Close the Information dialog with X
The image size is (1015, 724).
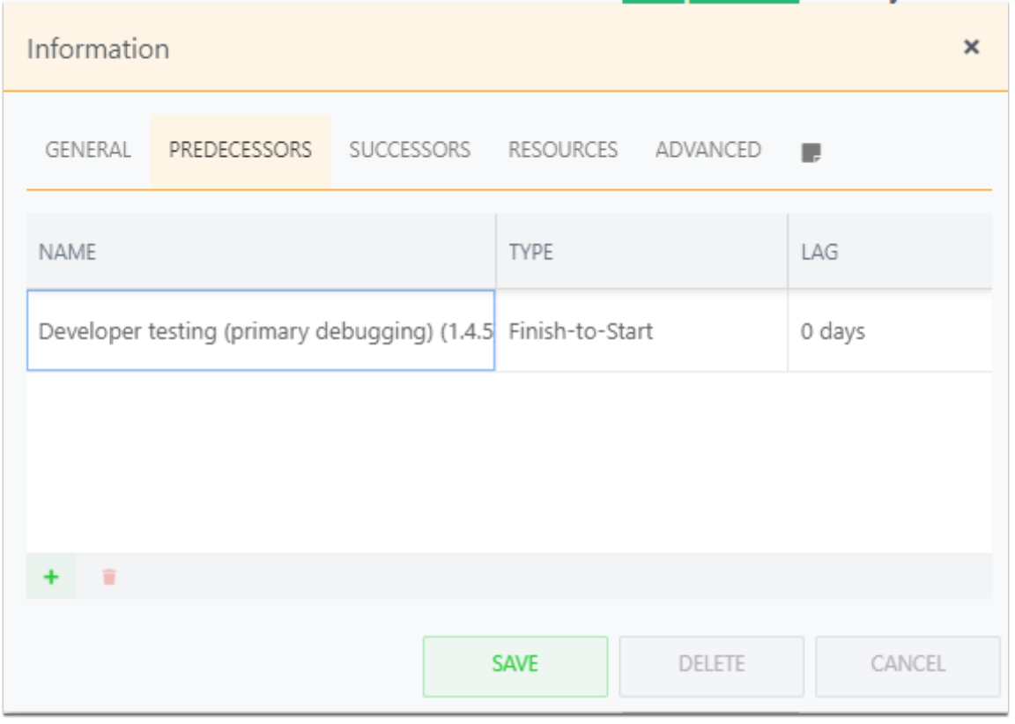click(971, 47)
